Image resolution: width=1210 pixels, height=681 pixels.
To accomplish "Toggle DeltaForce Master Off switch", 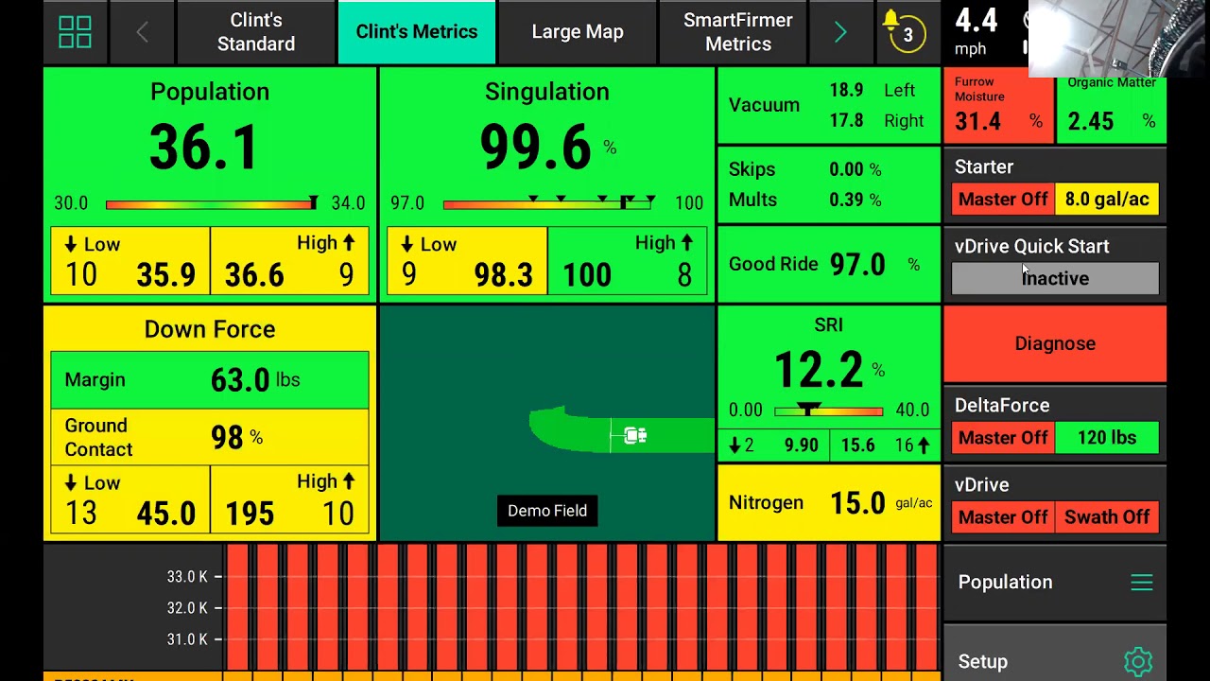I will 1003,438.
